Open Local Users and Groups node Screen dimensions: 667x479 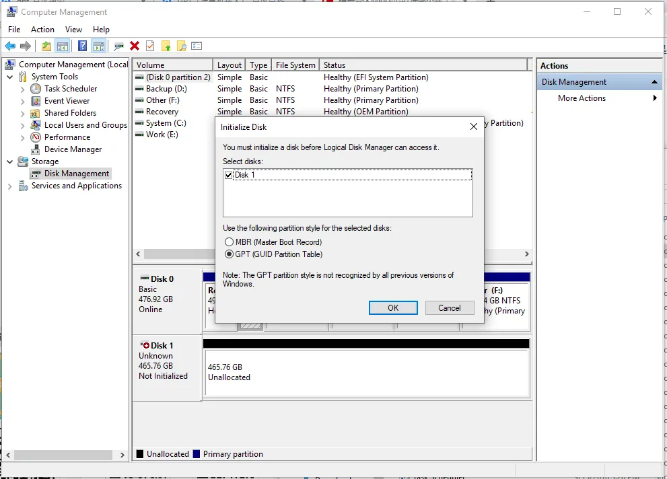coord(85,125)
